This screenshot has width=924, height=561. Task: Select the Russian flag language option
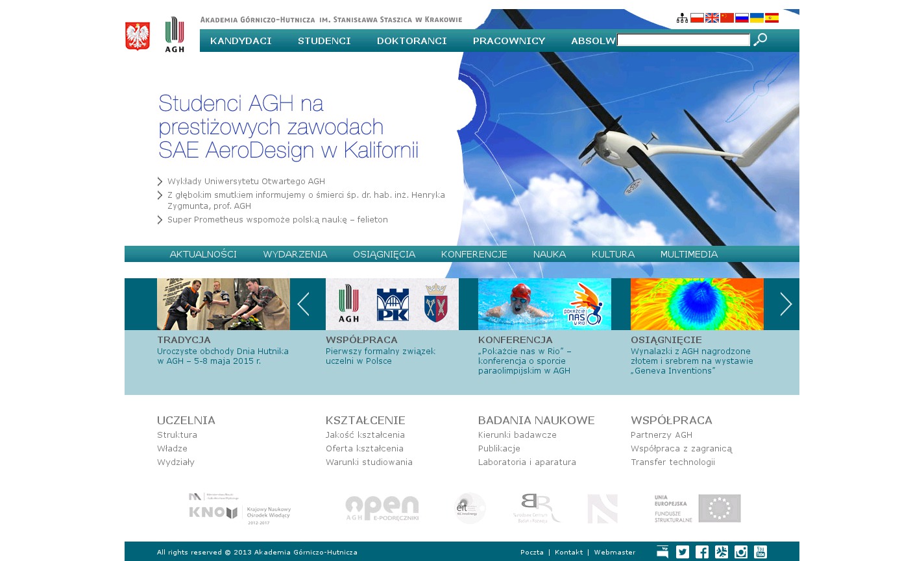pyautogui.click(x=742, y=18)
